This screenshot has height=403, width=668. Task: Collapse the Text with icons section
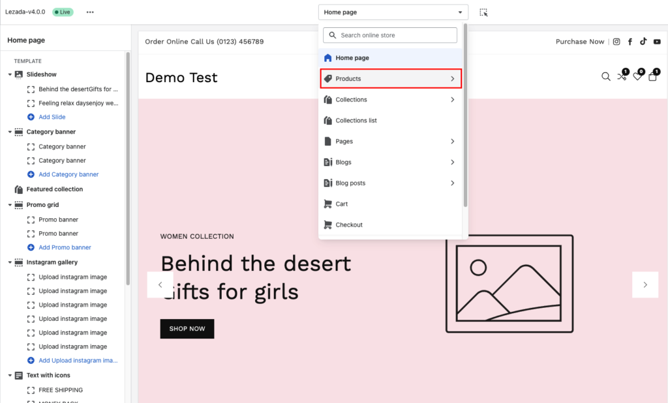tap(10, 376)
